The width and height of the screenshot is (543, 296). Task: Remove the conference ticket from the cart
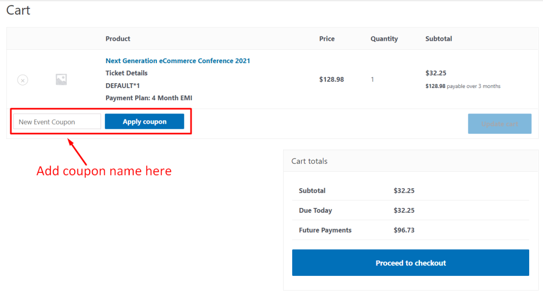click(x=22, y=80)
